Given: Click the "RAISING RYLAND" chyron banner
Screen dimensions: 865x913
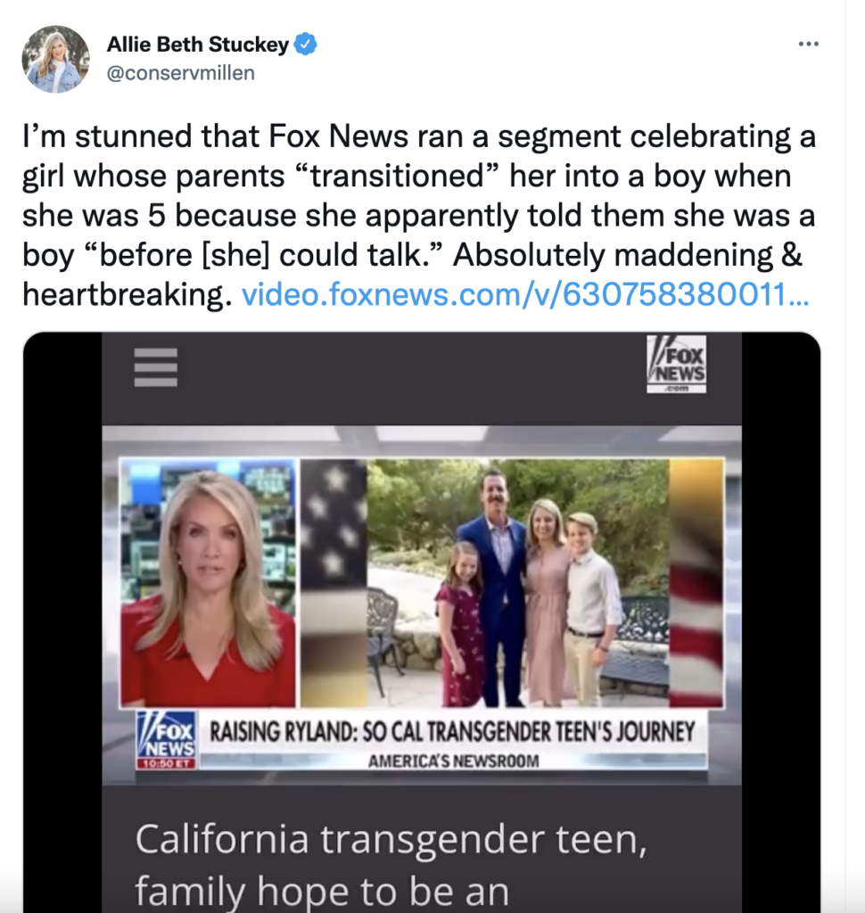Looking at the screenshot, I should coord(451,732).
